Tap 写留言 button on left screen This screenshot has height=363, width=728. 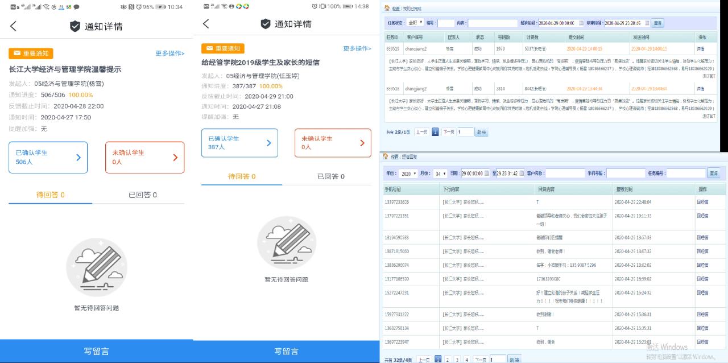point(96,351)
